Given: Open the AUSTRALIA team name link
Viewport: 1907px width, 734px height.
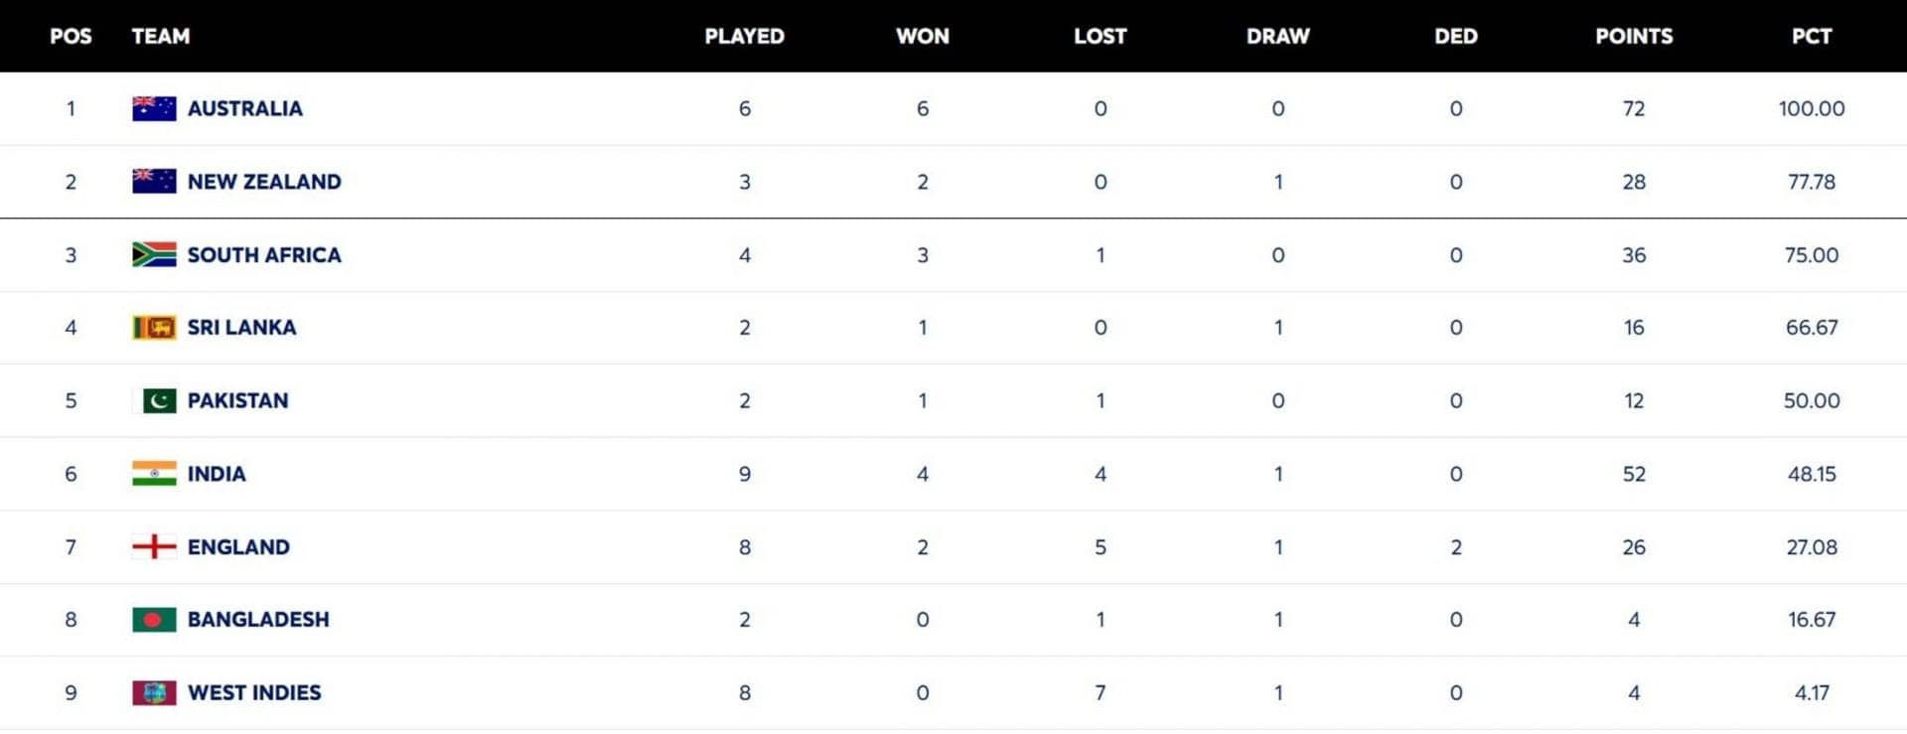Looking at the screenshot, I should [244, 108].
